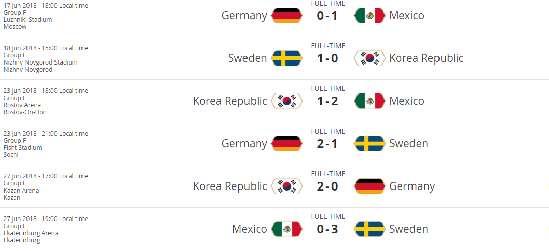The width and height of the screenshot is (549, 251).
Task: Click Mexico's flag in the Ekaterinburg Arena match
Action: coord(287,229)
